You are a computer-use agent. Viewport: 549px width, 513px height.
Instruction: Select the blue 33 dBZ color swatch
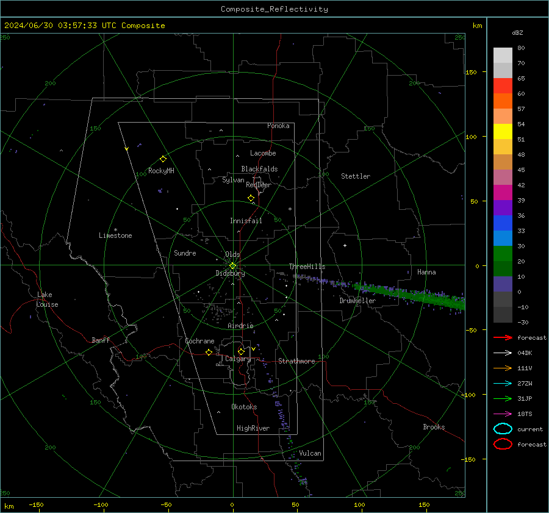pyautogui.click(x=503, y=223)
